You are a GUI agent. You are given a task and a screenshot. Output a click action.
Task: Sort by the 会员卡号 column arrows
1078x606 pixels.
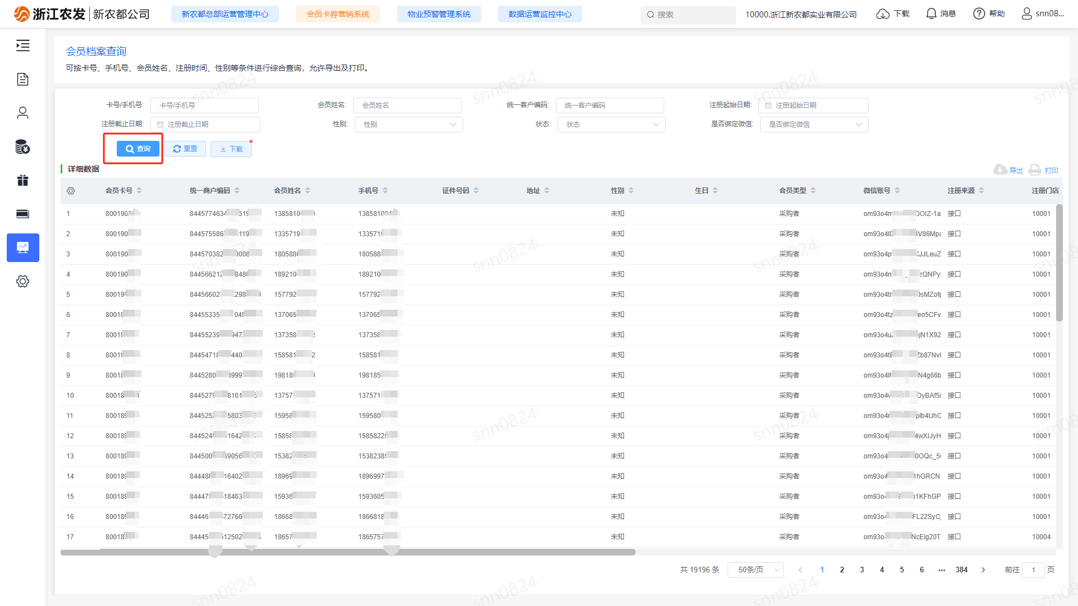point(139,191)
